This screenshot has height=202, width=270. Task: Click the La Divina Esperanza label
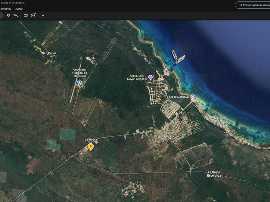point(214,174)
